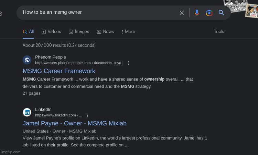The image size is (258, 155).
Task: Click the LinkedIn favicon icon
Action: [27, 112]
